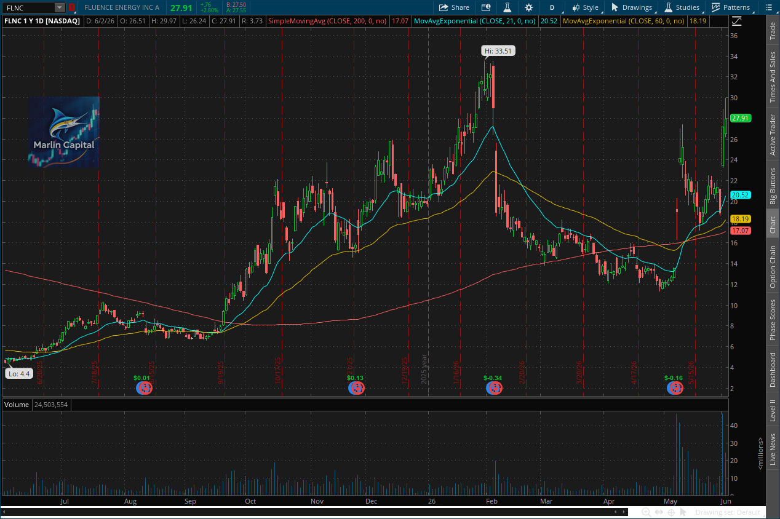Open chart settings gear icon
The width and height of the screenshot is (780, 519).
click(x=528, y=7)
